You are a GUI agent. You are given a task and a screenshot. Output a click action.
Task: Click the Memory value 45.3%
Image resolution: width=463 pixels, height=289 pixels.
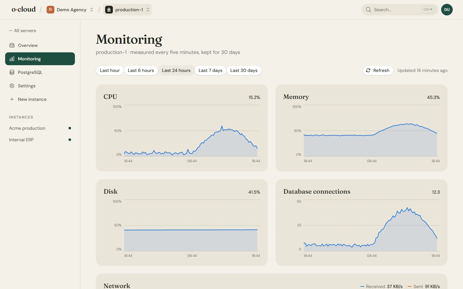click(433, 97)
